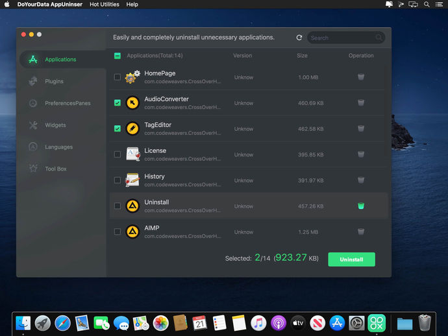Toggle the select-all Applications checkbox
The image size is (448, 336).
pyautogui.click(x=118, y=56)
